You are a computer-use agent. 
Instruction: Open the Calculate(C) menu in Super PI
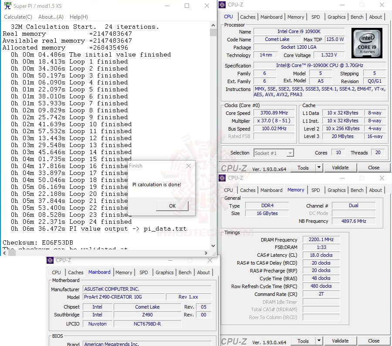coord(18,17)
